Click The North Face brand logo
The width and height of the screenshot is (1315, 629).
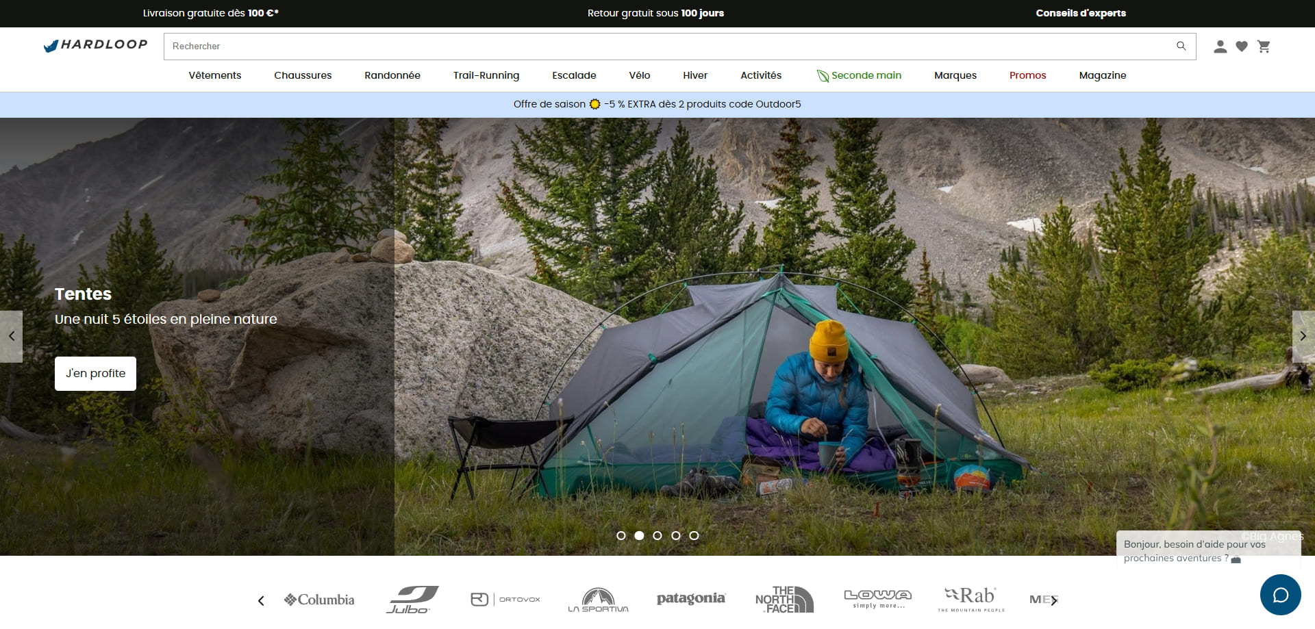(784, 600)
